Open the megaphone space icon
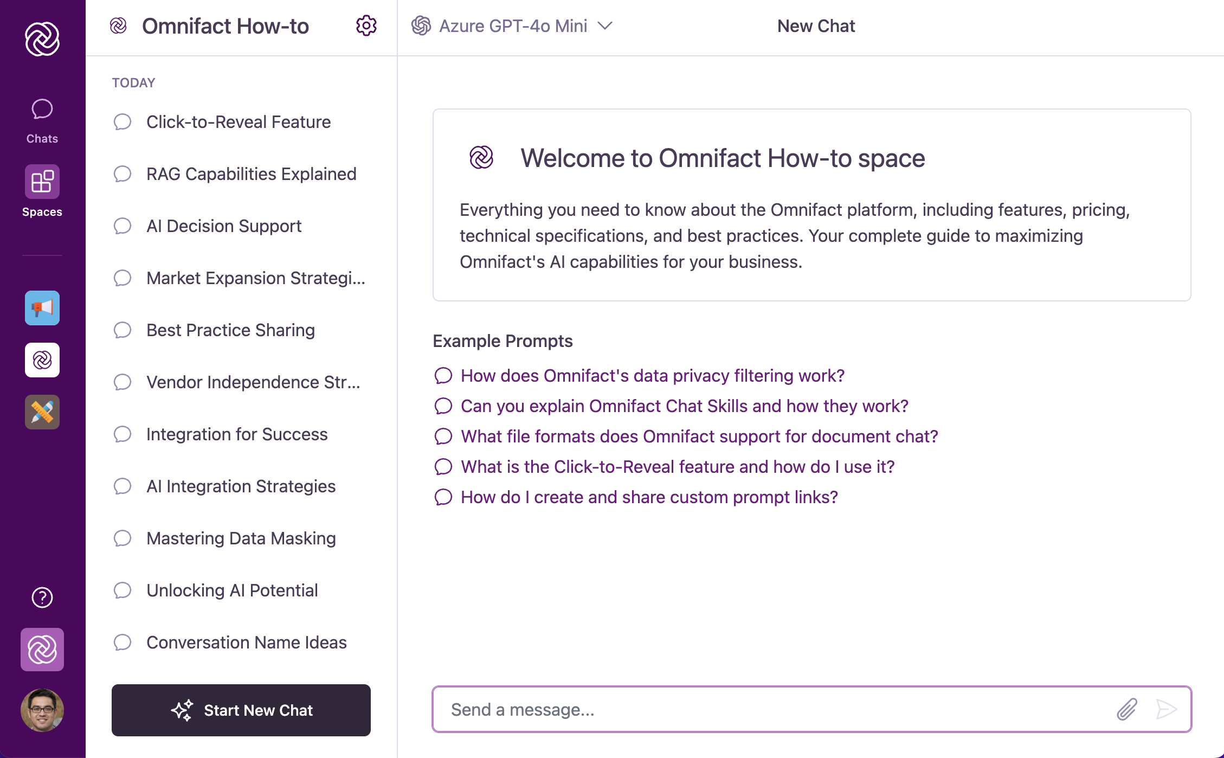 (42, 308)
